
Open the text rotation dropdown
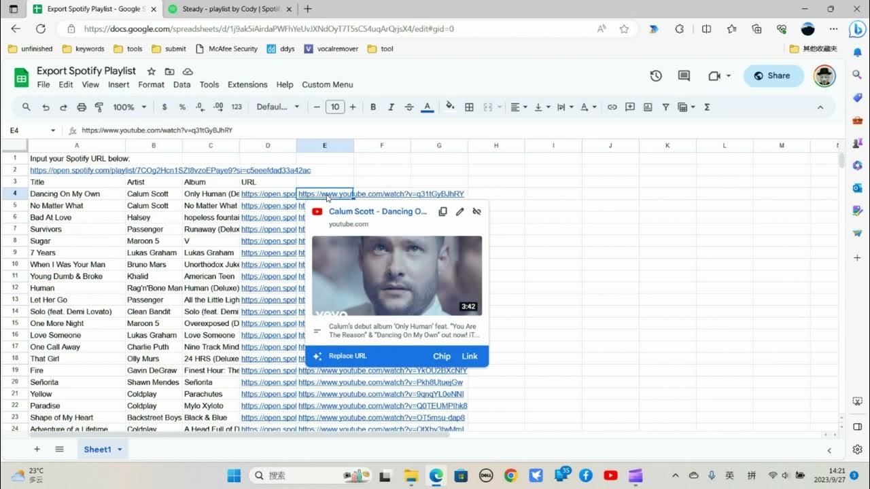pos(588,107)
